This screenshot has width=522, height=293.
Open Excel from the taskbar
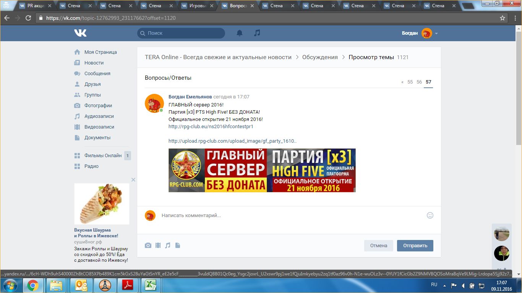(x=150, y=285)
